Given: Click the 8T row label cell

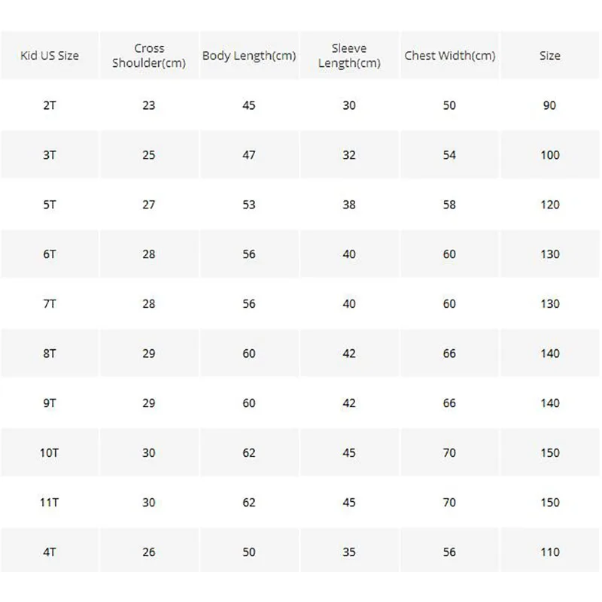Looking at the screenshot, I should pos(50,354).
